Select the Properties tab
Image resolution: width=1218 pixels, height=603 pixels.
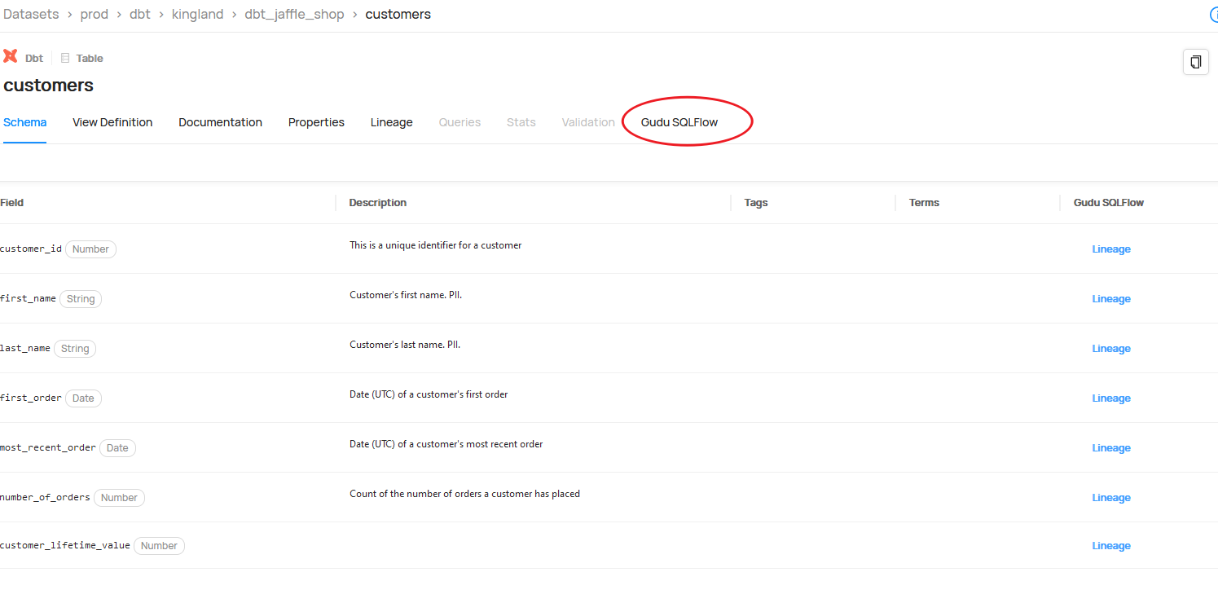tap(316, 122)
